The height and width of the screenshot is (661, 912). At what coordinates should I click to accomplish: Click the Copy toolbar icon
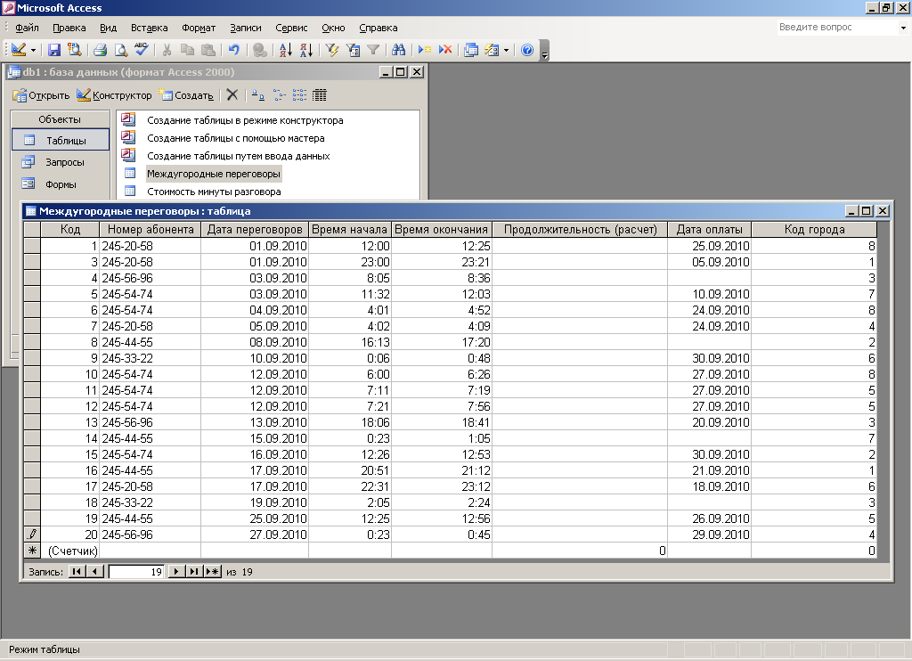(187, 50)
